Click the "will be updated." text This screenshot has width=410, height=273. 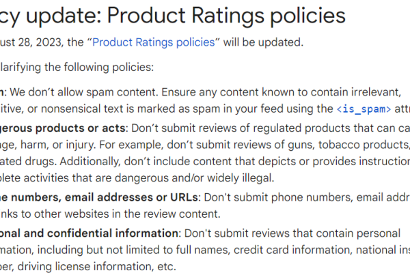(263, 42)
